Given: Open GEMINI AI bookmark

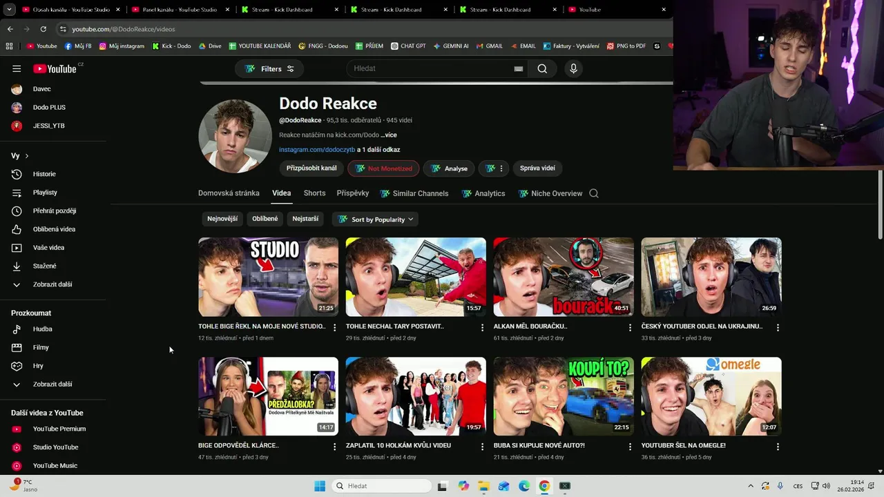Looking at the screenshot, I should (x=451, y=46).
